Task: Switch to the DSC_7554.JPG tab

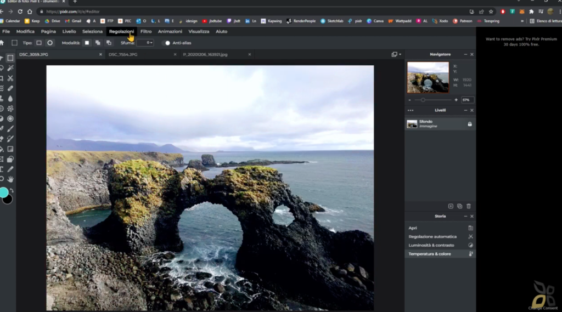Action: point(123,54)
